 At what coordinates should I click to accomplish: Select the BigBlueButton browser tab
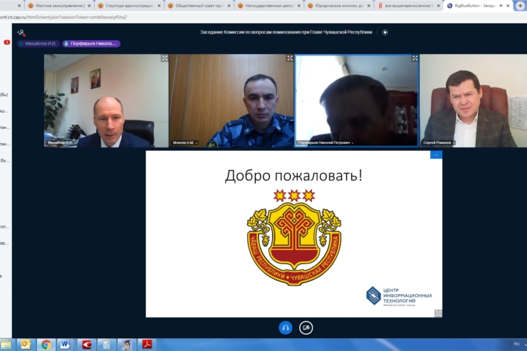[x=474, y=6]
